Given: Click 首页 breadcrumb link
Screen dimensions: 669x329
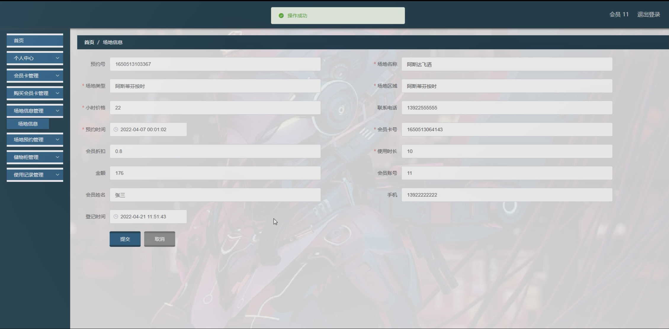Looking at the screenshot, I should (89, 42).
